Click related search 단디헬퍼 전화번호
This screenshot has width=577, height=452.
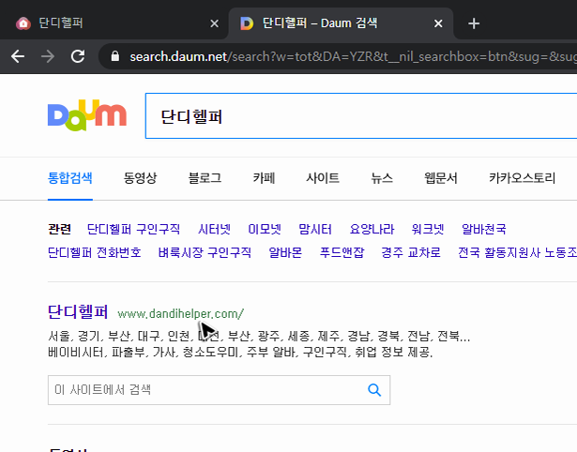pyautogui.click(x=95, y=252)
